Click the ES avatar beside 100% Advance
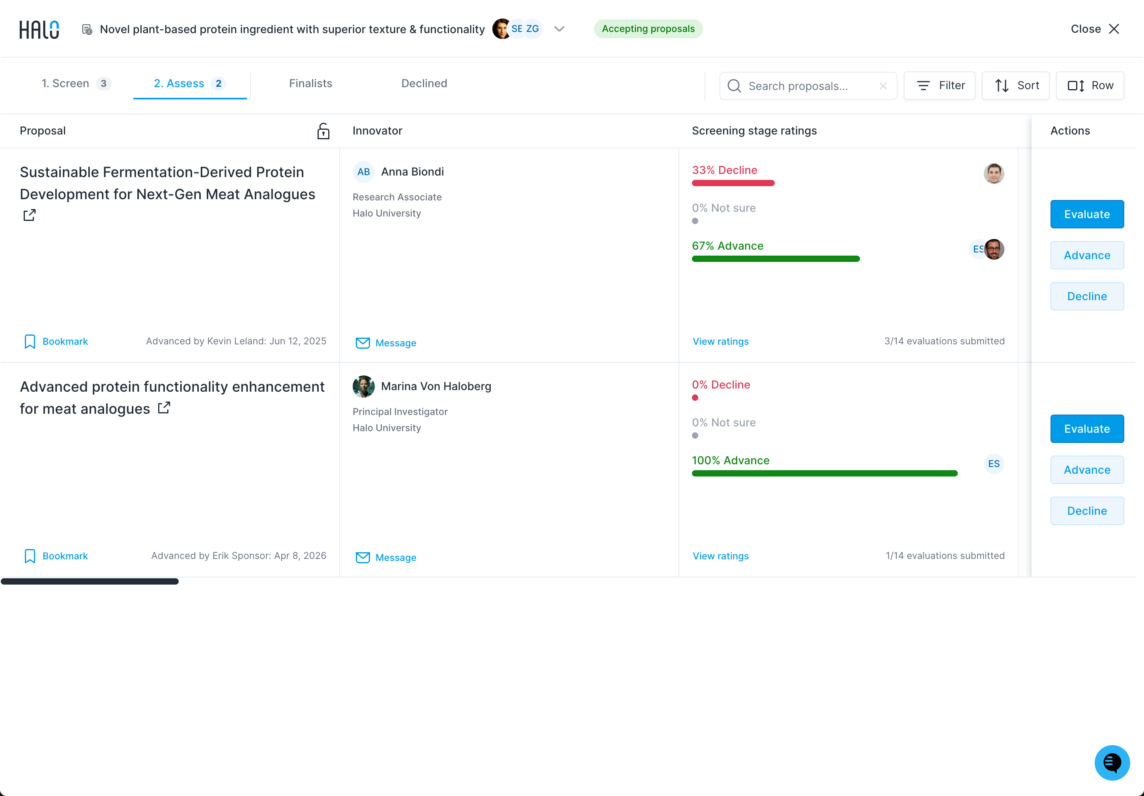The image size is (1144, 796). (994, 464)
